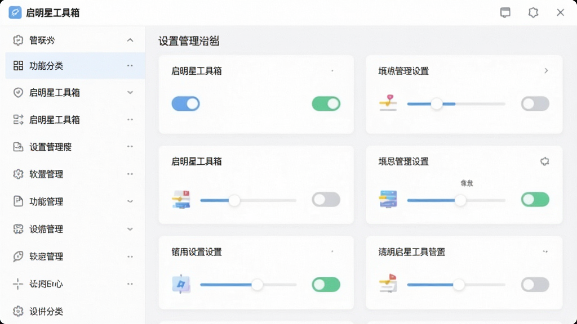This screenshot has width=577, height=324.
Task: Click the chat icon on the row below 设 管理
Action: point(18,256)
